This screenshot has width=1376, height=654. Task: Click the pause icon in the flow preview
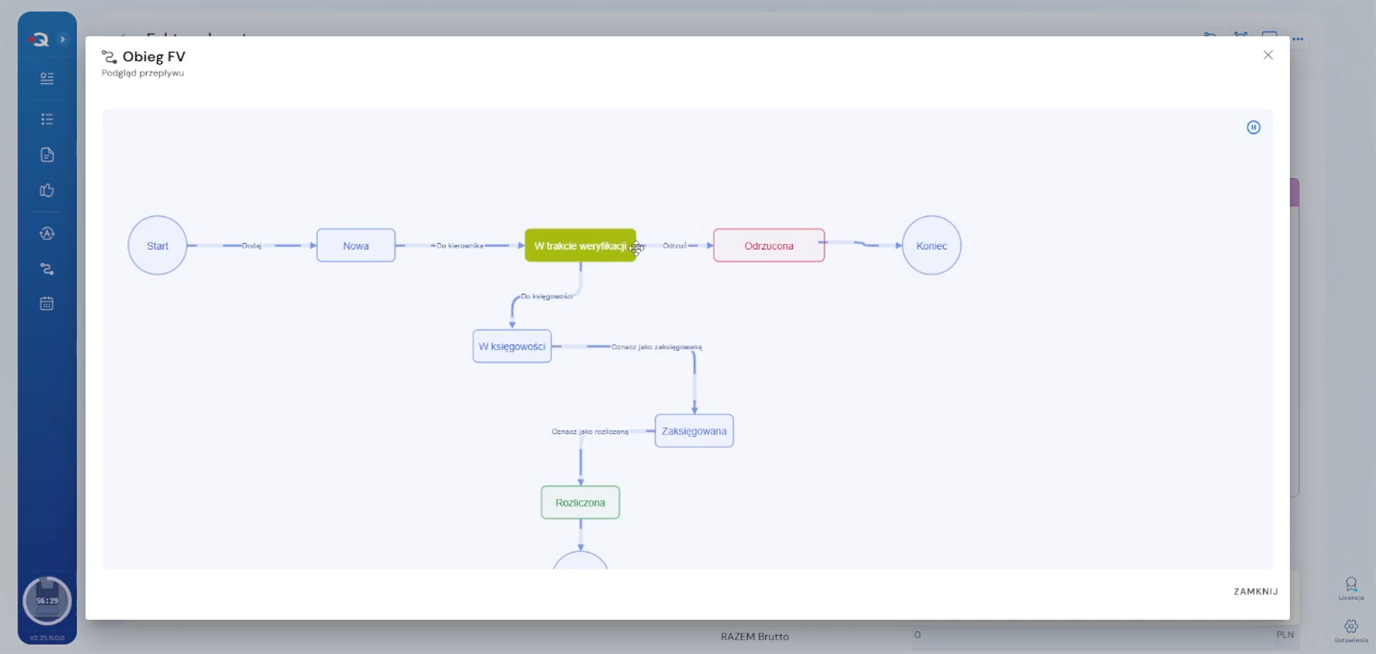click(x=1253, y=127)
